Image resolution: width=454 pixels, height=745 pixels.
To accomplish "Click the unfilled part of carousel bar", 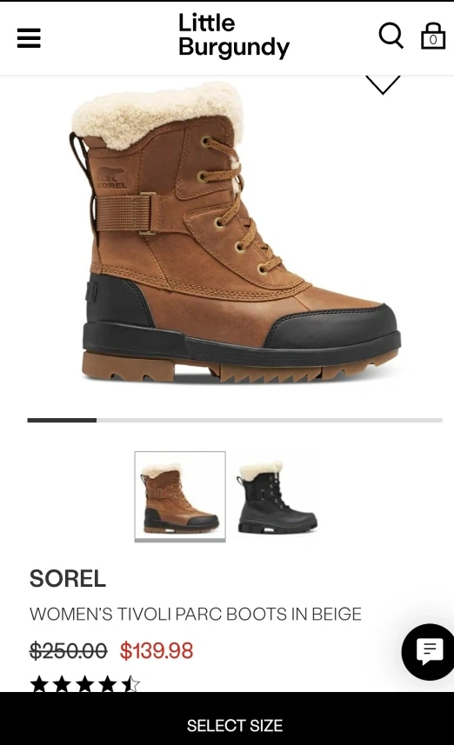I will coord(269,420).
